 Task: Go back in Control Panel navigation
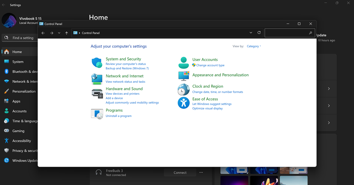pos(43,33)
